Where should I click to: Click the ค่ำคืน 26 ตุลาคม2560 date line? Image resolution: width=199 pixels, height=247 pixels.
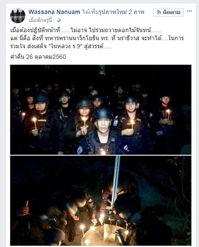(38, 57)
